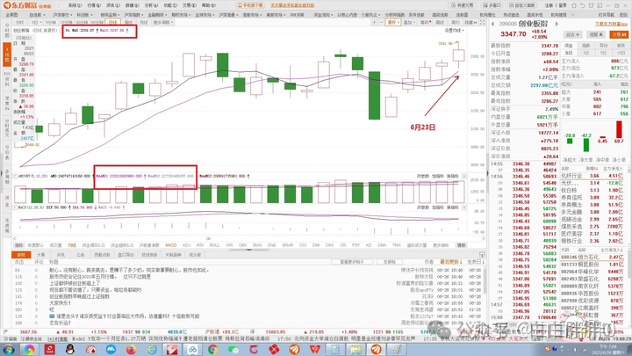Screen dimensions: 632x356
Task: Close the MACD indicator sub-panel
Action: coord(464,207)
